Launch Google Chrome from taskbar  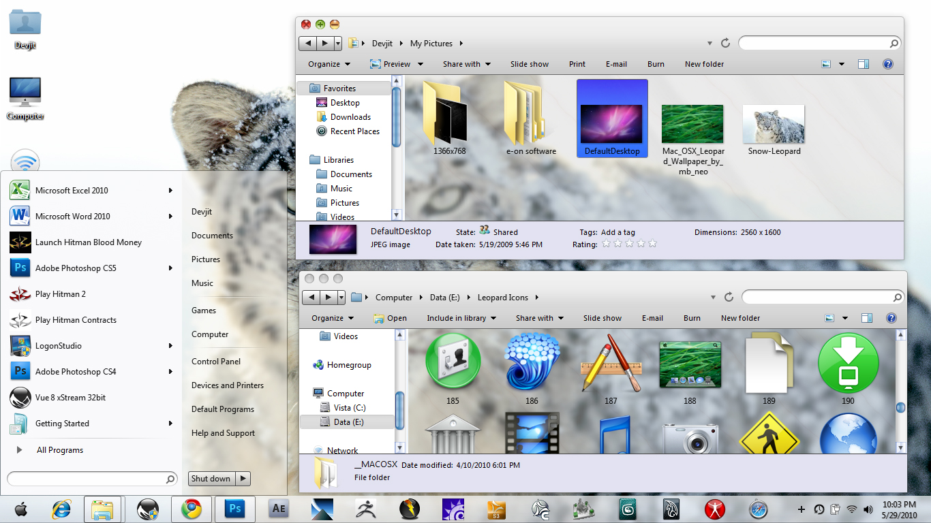point(191,509)
